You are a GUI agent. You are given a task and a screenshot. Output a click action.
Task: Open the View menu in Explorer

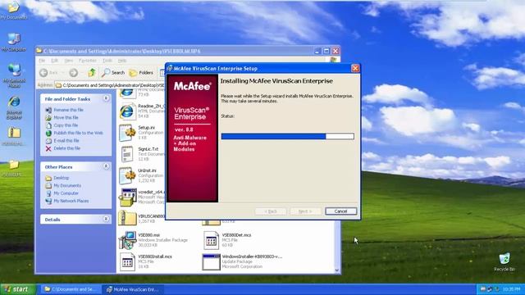69,61
